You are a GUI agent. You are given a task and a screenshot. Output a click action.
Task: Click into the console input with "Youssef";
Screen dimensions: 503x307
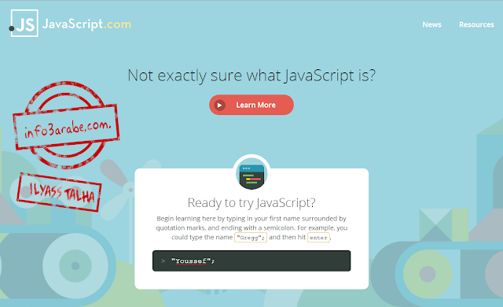tap(251, 261)
